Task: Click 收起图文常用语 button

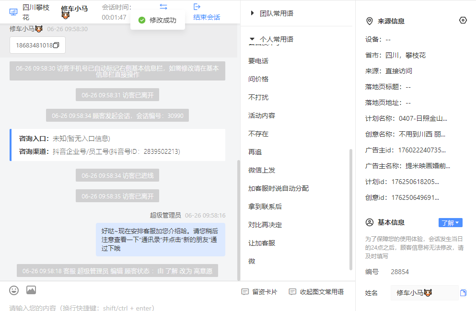Action: (316, 292)
